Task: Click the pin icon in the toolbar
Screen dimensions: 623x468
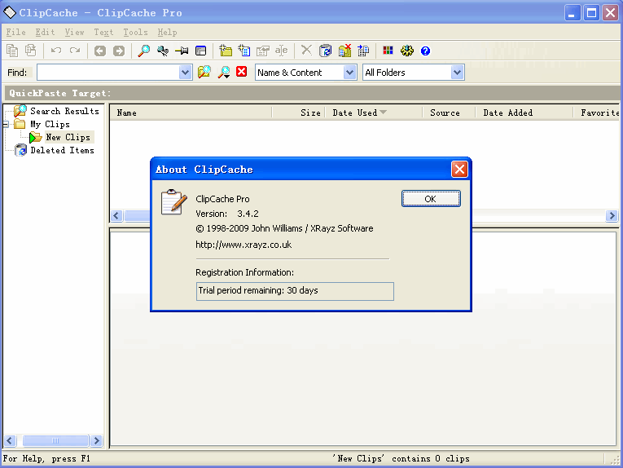Action: click(182, 51)
